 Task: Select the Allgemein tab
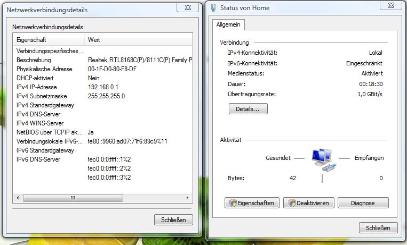tap(228, 25)
